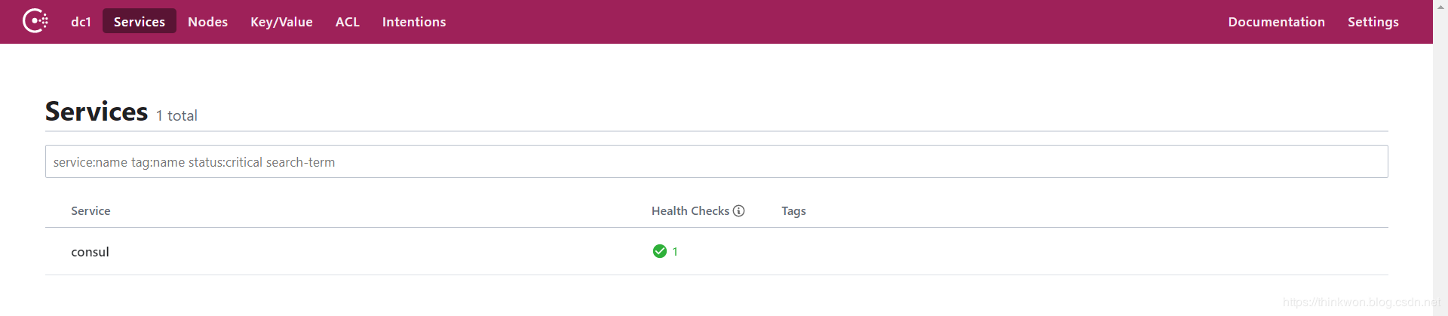Click the Services page heading
Viewport: 1448px width, 316px height.
97,112
